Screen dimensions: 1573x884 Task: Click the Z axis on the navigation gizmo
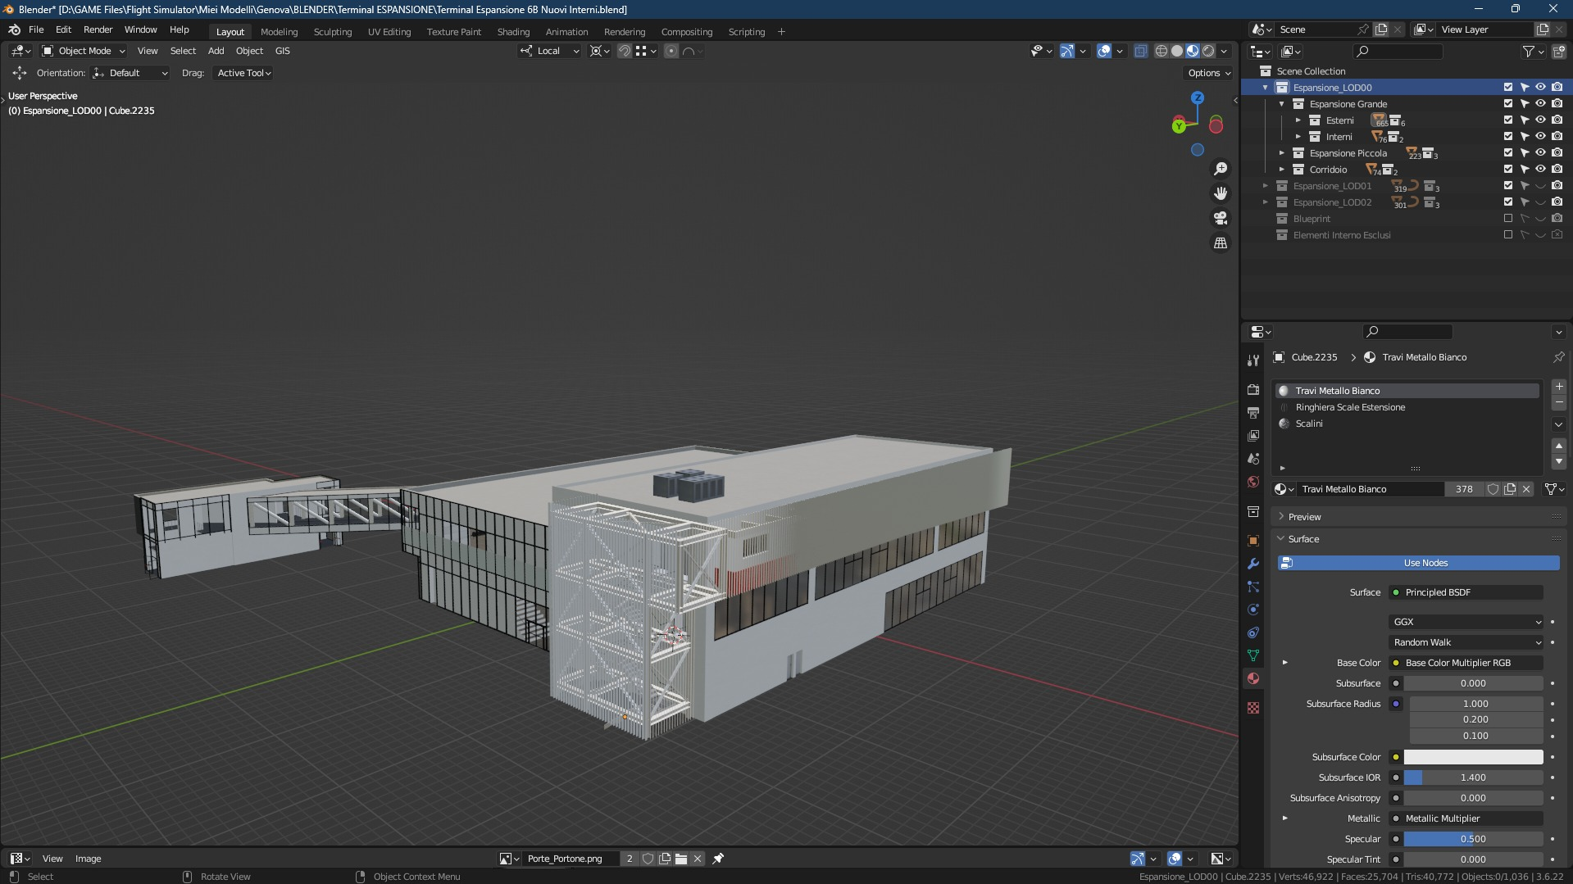pos(1198,97)
